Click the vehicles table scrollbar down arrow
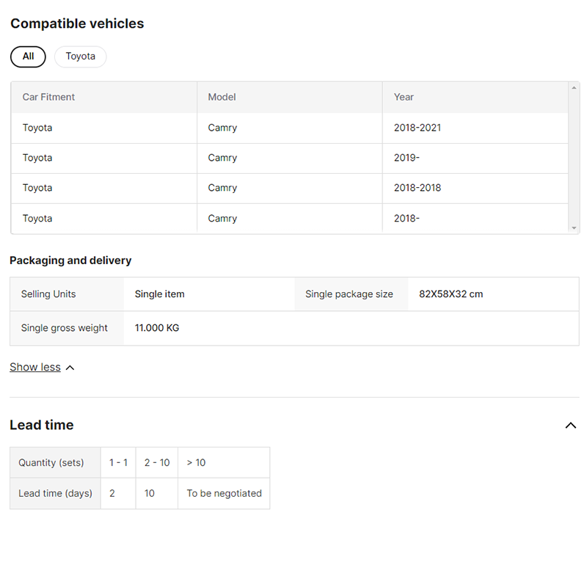This screenshot has width=587, height=587. (x=574, y=228)
